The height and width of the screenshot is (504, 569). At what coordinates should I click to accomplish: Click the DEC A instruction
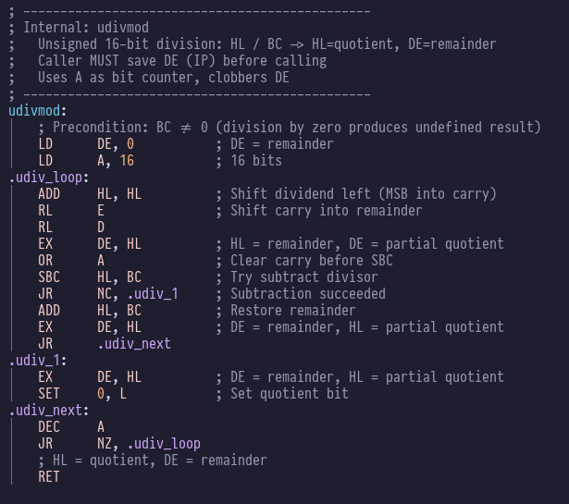71,427
